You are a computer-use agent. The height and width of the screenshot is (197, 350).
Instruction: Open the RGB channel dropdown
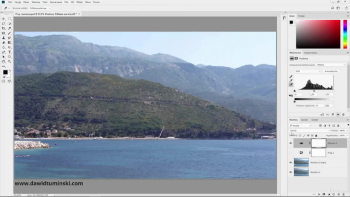pyautogui.click(x=307, y=71)
